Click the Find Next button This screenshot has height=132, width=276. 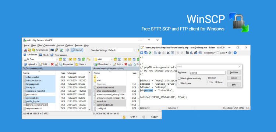234,73
